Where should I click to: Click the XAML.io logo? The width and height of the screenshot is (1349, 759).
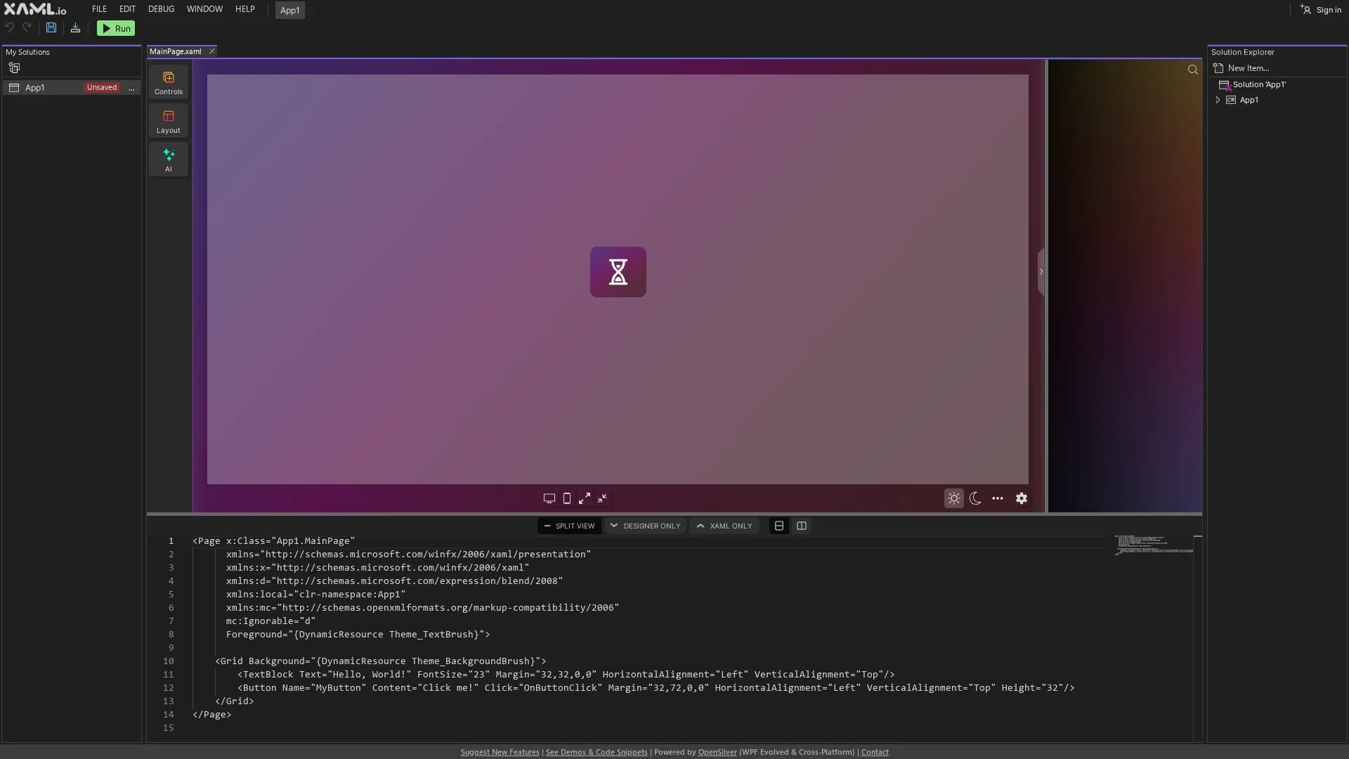click(35, 9)
